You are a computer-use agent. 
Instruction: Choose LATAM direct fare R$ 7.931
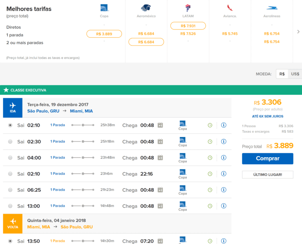click(188, 26)
